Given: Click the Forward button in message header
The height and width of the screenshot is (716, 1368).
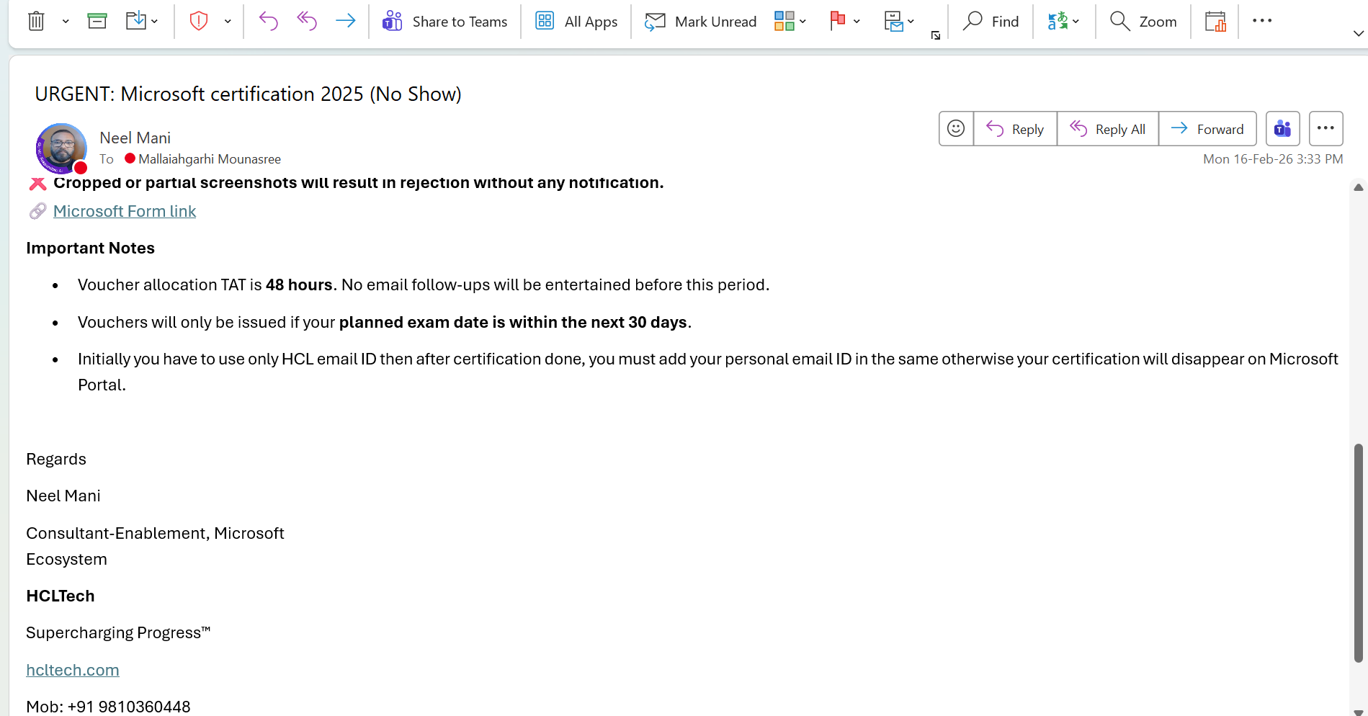Looking at the screenshot, I should pos(1207,129).
